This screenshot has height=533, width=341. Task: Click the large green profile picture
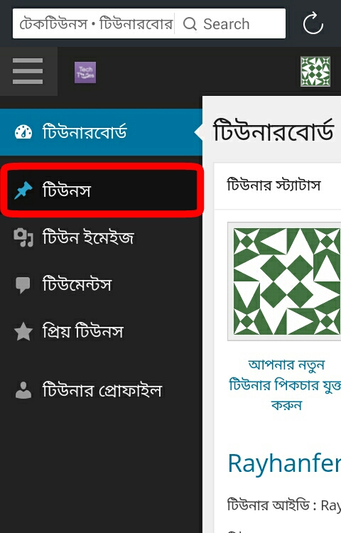286,281
